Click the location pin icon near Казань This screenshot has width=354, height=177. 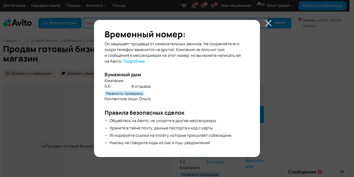click(300, 20)
